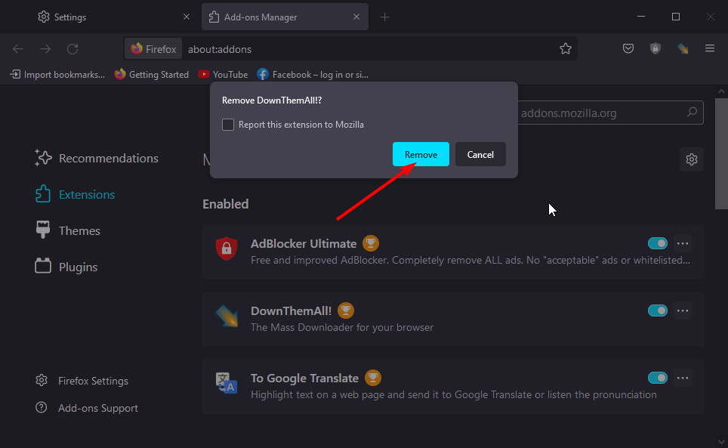
Task: Click the To Google Translate extension icon
Action: (x=227, y=382)
